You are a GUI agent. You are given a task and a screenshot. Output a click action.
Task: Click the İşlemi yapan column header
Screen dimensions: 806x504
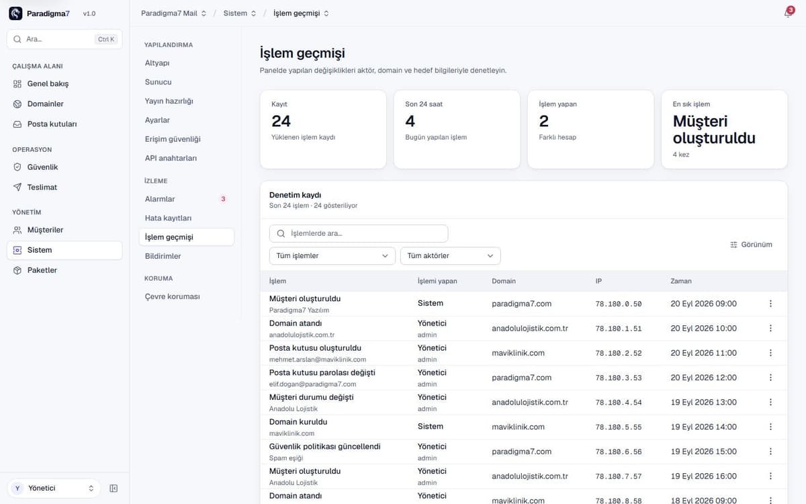coord(437,281)
